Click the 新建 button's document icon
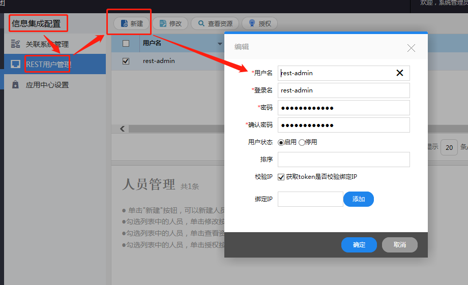 pyautogui.click(x=124, y=23)
